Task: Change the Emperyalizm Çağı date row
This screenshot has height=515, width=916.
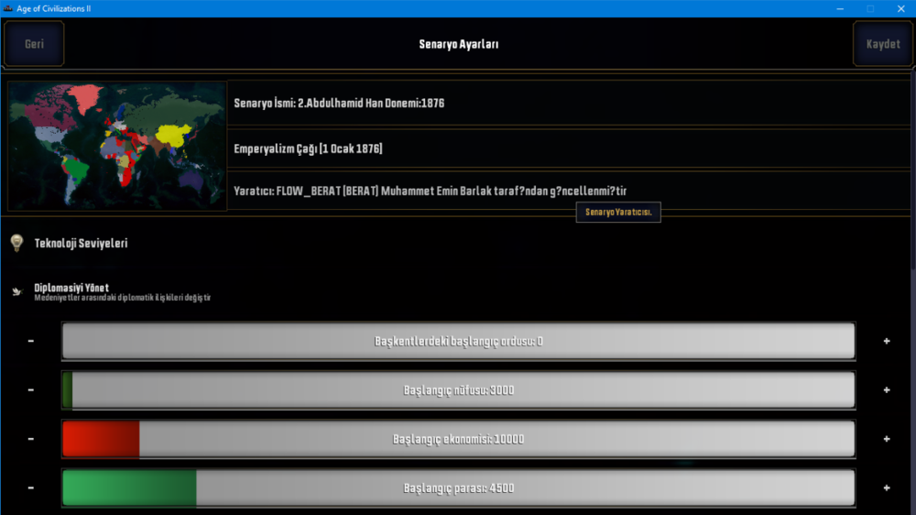Action: [x=569, y=148]
